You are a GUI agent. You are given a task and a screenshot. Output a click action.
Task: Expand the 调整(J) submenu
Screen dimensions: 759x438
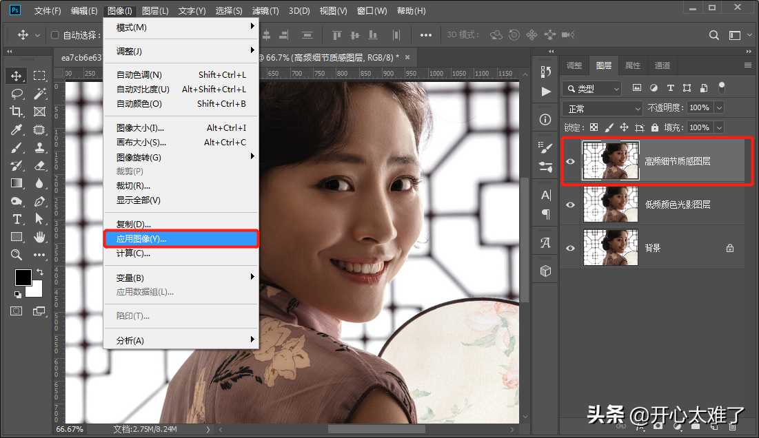point(181,51)
